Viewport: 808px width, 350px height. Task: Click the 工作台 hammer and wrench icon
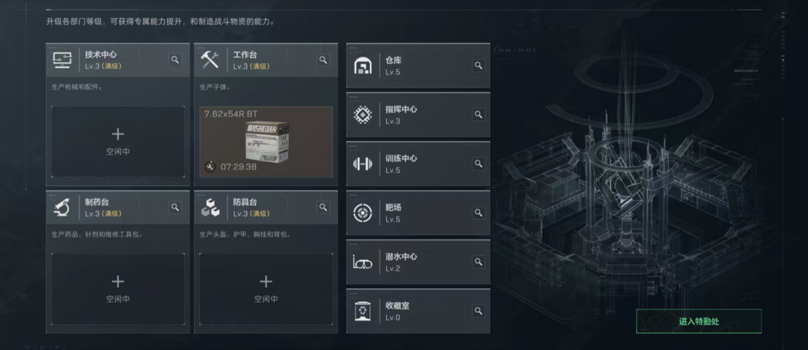pos(210,60)
